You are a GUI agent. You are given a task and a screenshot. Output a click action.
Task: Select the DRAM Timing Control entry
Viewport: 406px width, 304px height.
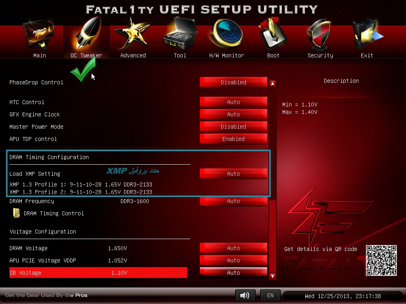pos(54,213)
